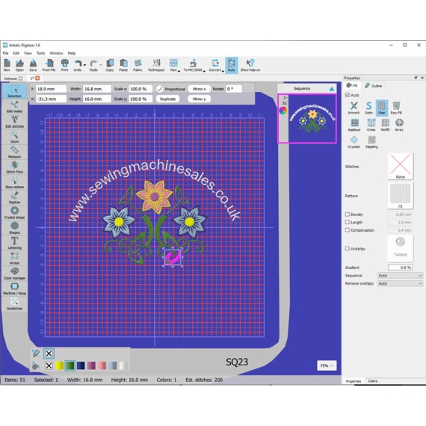Pick the green thread color swatch
Image resolution: width=426 pixels, height=426 pixels.
tap(70, 365)
